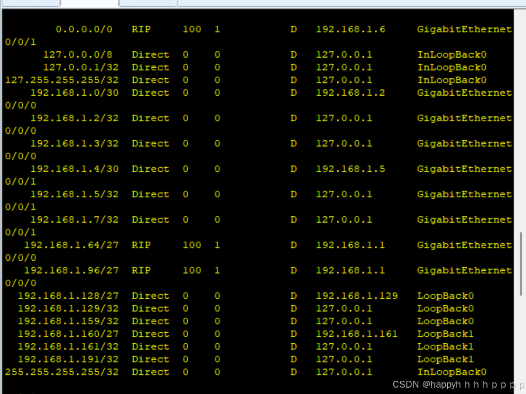The image size is (526, 394).
Task: Select destination 192.168.1.5/32
Action: 75,194
